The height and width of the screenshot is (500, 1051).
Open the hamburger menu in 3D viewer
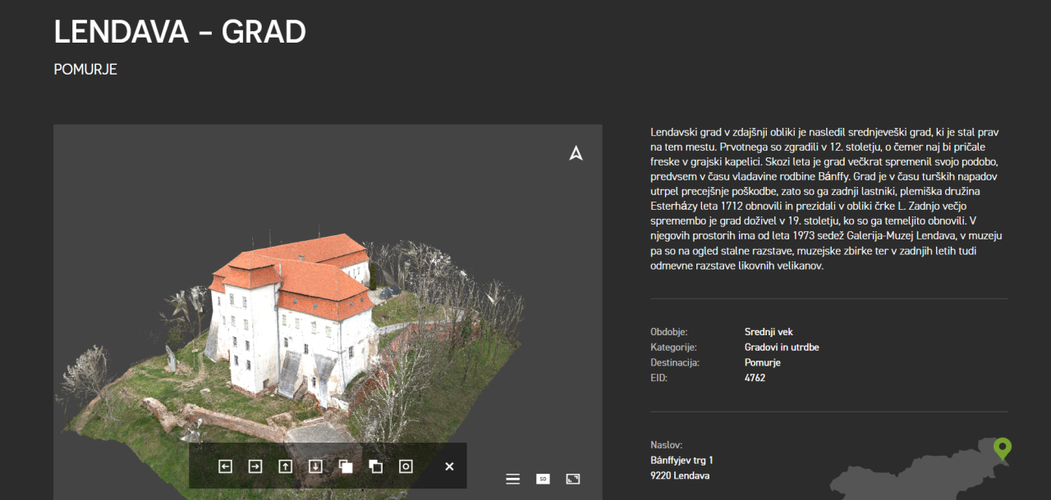click(512, 479)
